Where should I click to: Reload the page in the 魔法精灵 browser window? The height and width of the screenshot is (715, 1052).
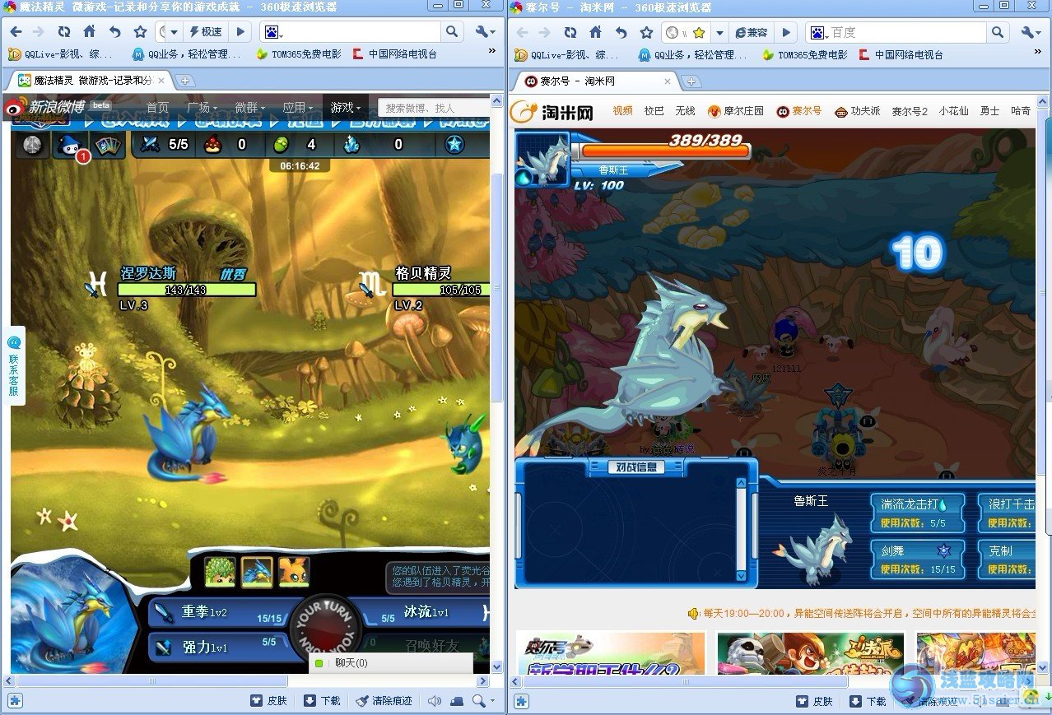click(x=63, y=32)
